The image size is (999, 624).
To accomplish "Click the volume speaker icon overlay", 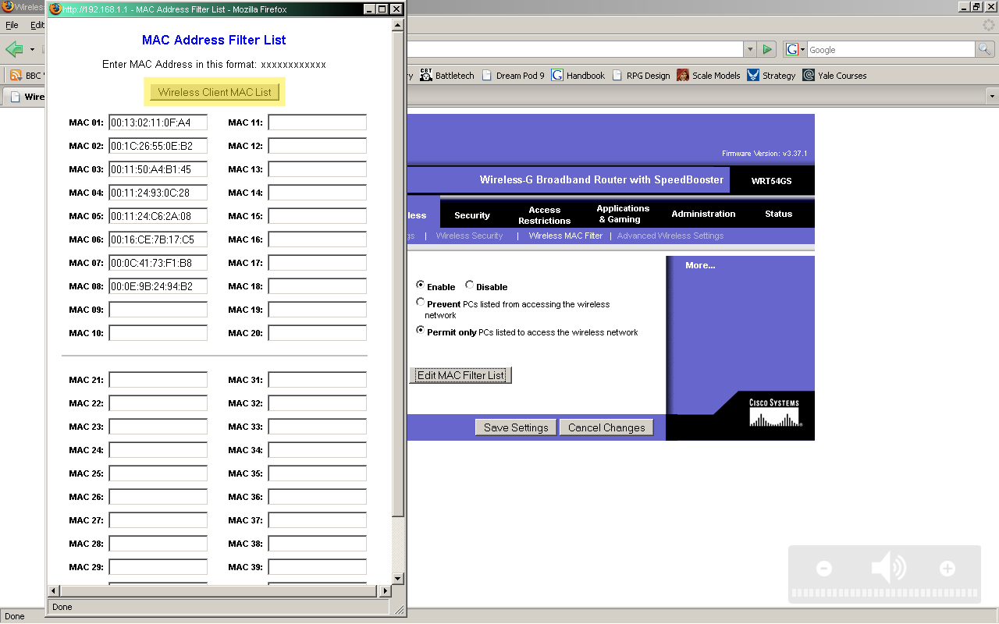I will [x=888, y=569].
